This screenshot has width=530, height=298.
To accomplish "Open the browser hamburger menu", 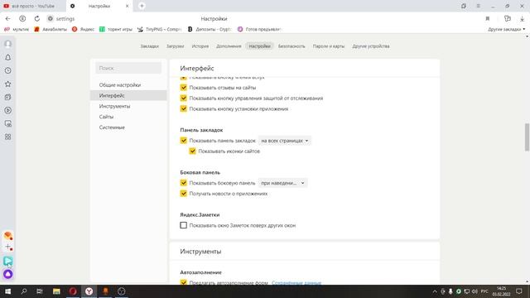I will [x=479, y=6].
